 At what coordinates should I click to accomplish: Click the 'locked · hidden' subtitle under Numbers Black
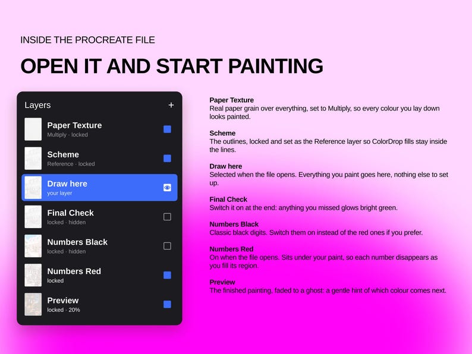[66, 251]
